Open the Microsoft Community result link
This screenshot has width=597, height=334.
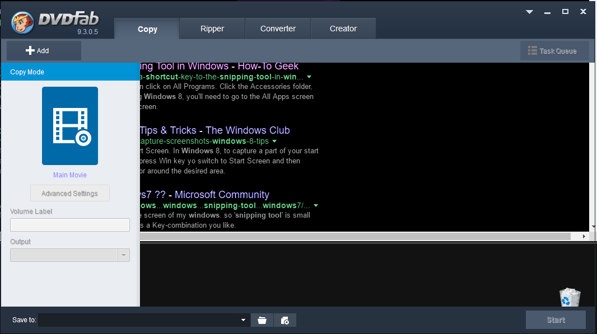pos(204,194)
